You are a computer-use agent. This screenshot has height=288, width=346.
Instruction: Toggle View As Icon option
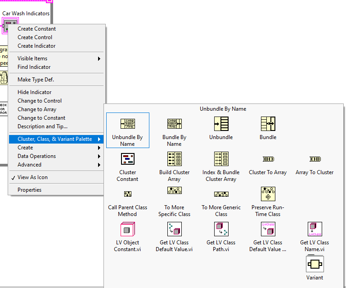pyautogui.click(x=57, y=177)
